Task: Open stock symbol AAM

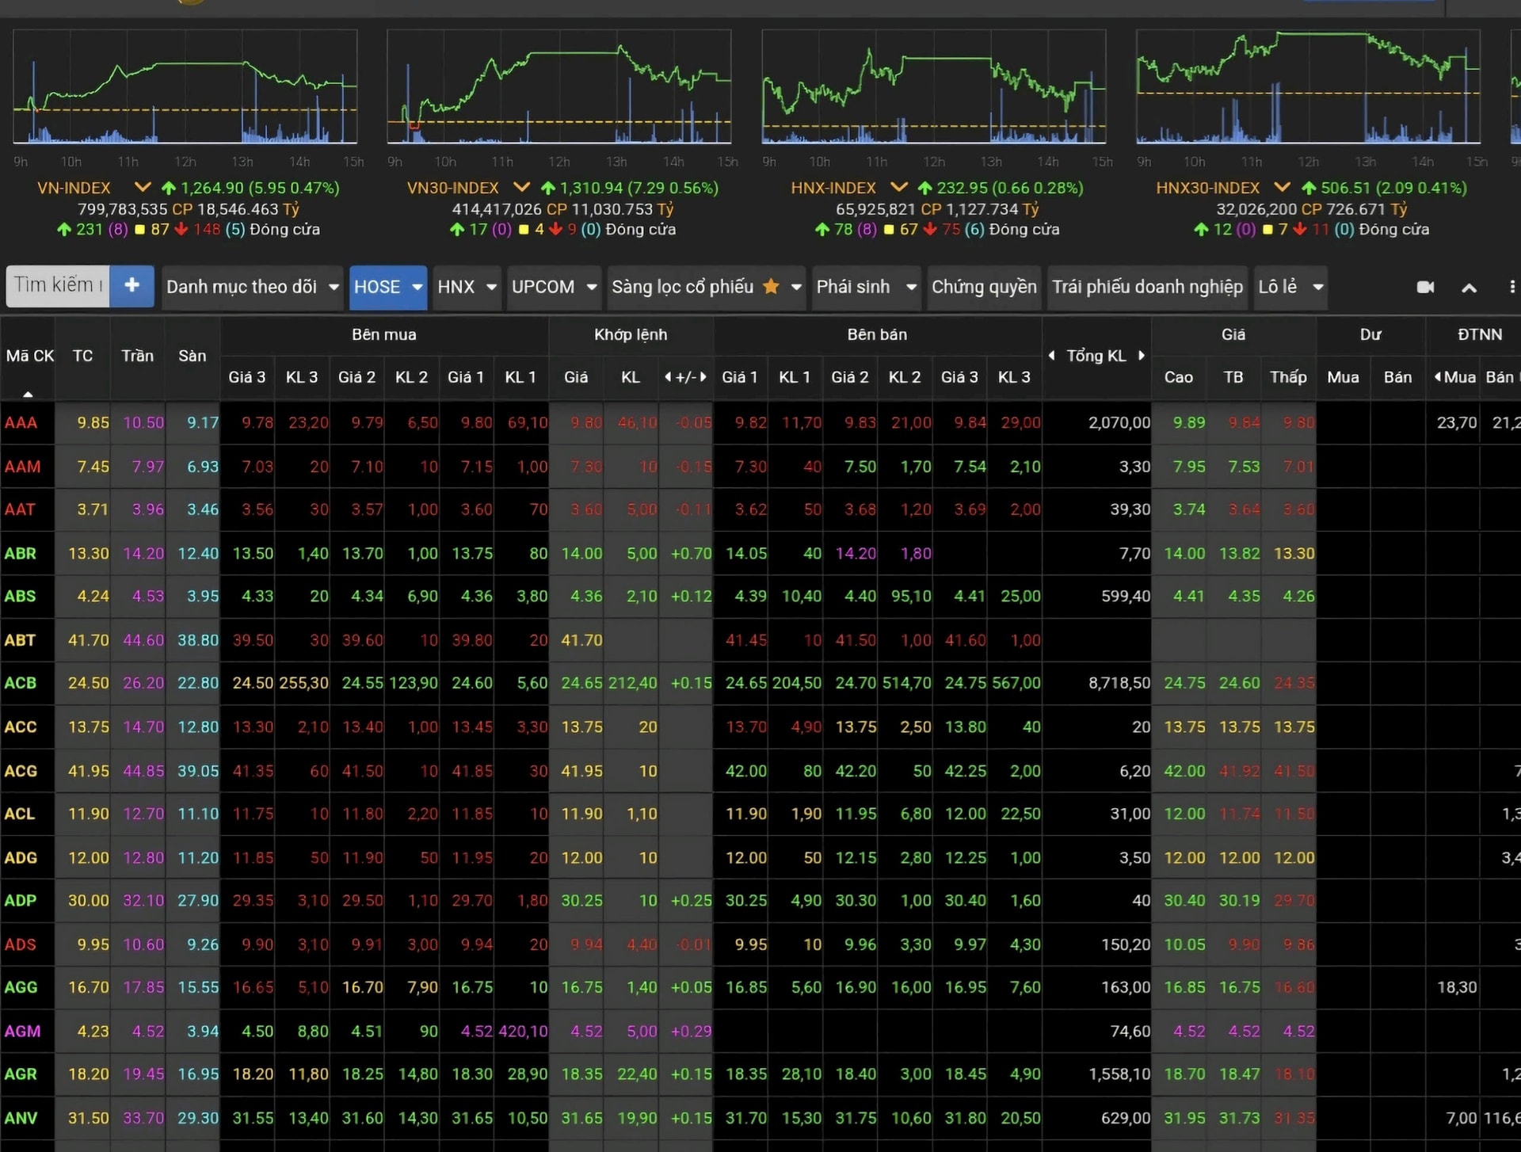Action: [22, 467]
